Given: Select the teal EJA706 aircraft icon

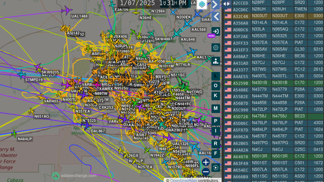Looking at the screenshot, I should pyautogui.click(x=112, y=5).
